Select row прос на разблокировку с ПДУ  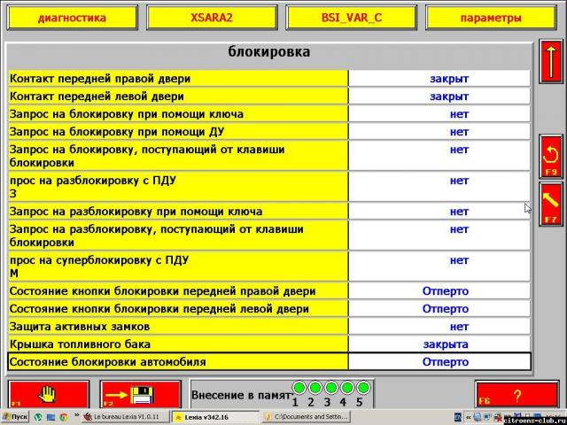(x=269, y=187)
